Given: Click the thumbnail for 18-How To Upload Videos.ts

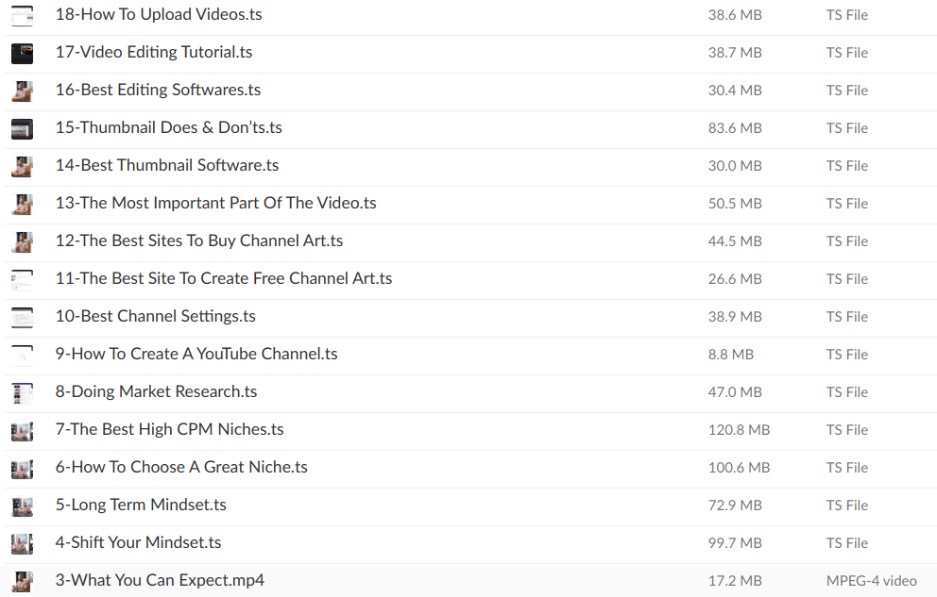Looking at the screenshot, I should [x=22, y=15].
